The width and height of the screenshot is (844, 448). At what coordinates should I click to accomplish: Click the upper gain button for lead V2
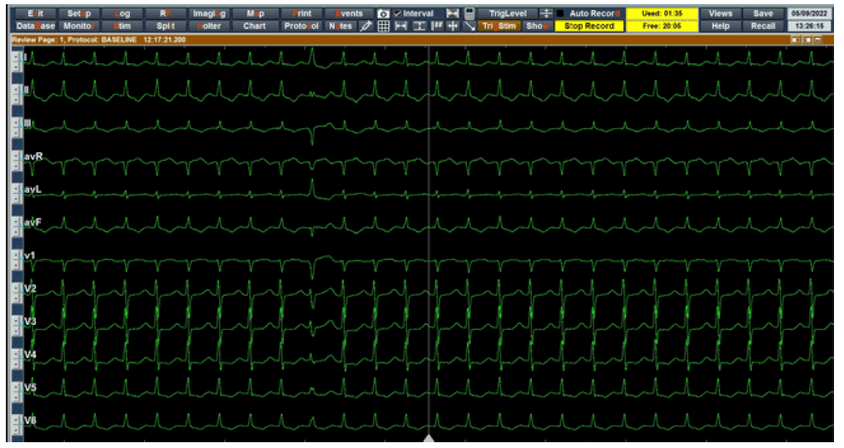[17, 288]
